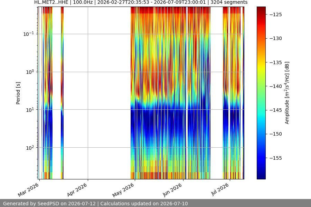Click the −130 colorbar tick value
The image size is (311, 207).
click(276, 38)
